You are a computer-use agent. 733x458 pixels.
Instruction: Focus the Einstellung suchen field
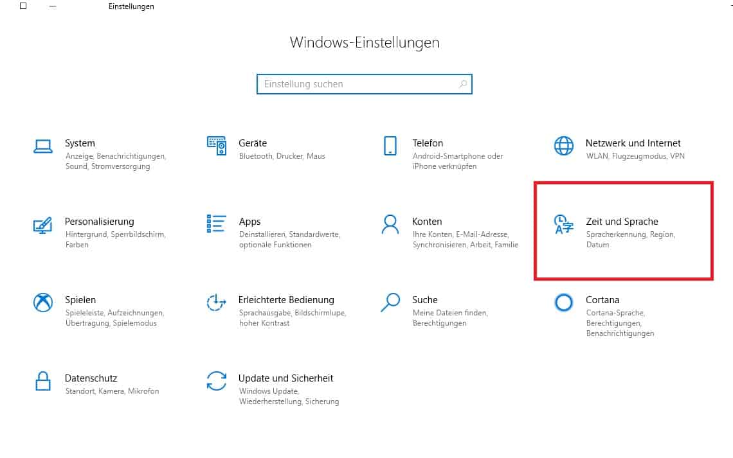pyautogui.click(x=364, y=84)
